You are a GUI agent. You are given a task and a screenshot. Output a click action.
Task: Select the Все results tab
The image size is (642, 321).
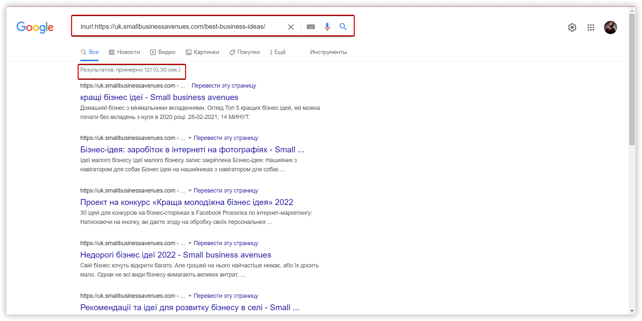click(89, 52)
